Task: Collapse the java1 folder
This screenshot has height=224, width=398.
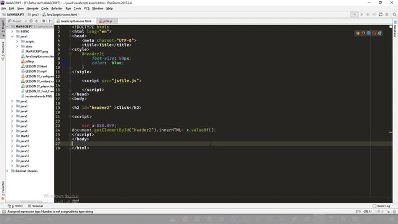Action: [12, 37]
